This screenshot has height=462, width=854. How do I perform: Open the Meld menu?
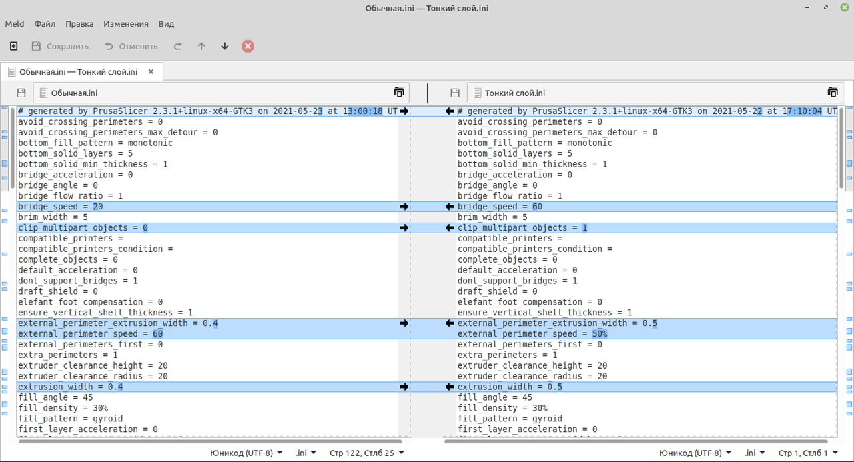click(x=15, y=23)
